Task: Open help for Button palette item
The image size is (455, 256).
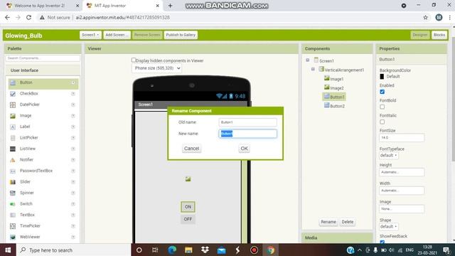Action: pyautogui.click(x=73, y=82)
